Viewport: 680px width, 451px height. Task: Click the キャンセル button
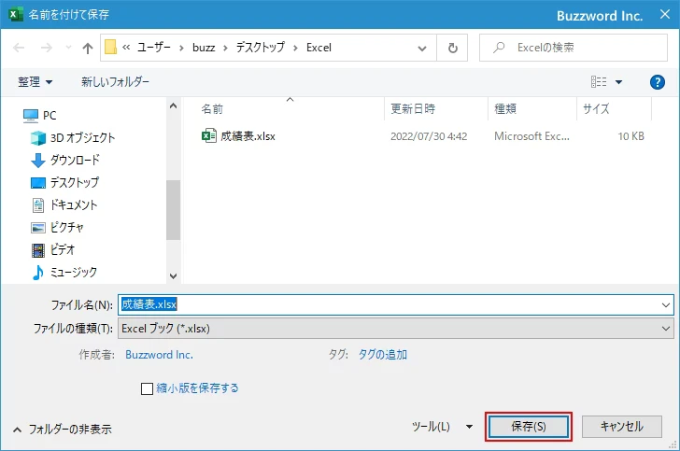[x=621, y=427]
